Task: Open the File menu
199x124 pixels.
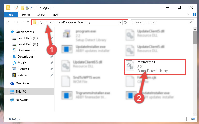Action: (11, 15)
